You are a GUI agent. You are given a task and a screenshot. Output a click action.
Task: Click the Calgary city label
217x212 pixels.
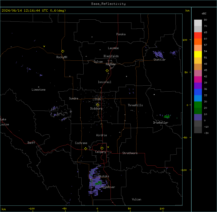pyautogui.click(x=100, y=152)
